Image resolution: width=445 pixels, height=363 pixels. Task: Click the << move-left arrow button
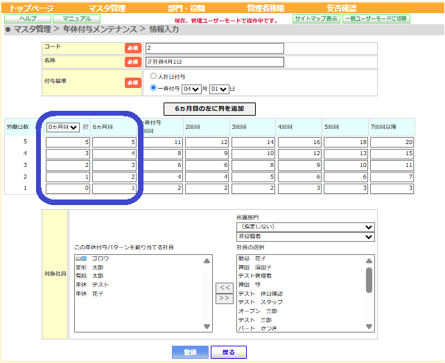click(x=224, y=287)
